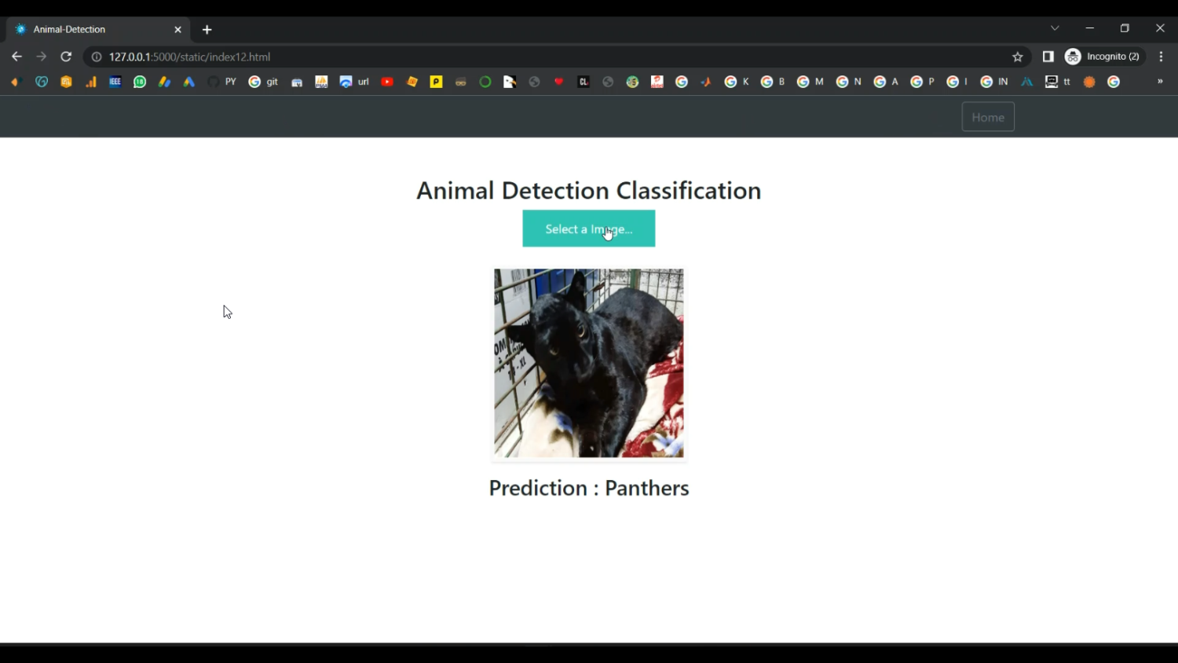Open the tab search dropdown arrow
The width and height of the screenshot is (1178, 663).
pos(1055,28)
